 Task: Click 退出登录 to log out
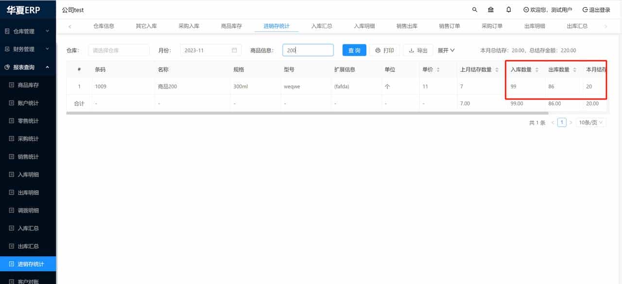pyautogui.click(x=597, y=9)
